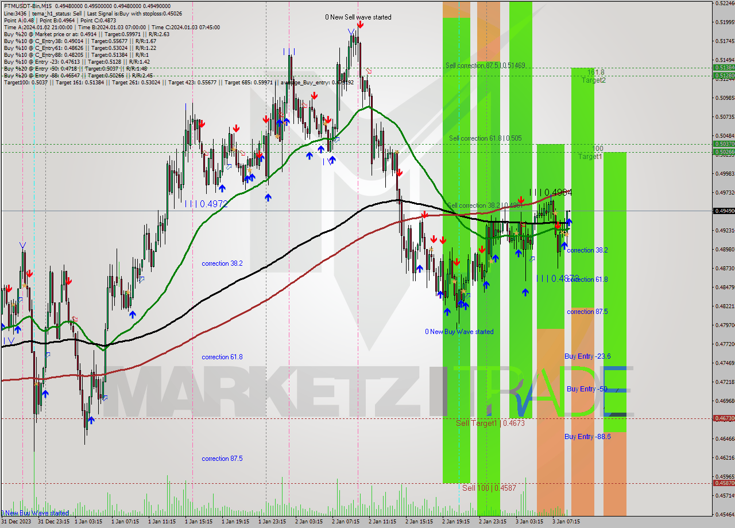Select '0 New Buy Wave started' in green zone
Image resolution: width=735 pixels, height=528 pixels.
click(x=459, y=332)
